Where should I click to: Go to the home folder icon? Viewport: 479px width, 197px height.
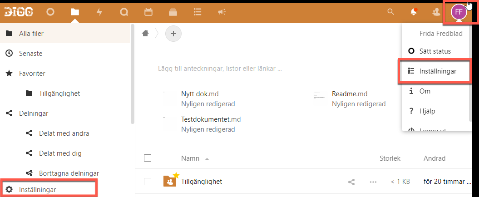pos(145,33)
